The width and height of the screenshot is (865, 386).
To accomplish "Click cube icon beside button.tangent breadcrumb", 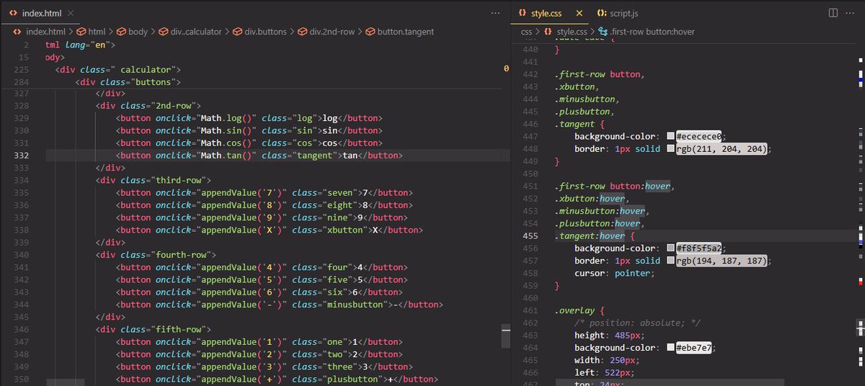I will click(371, 32).
